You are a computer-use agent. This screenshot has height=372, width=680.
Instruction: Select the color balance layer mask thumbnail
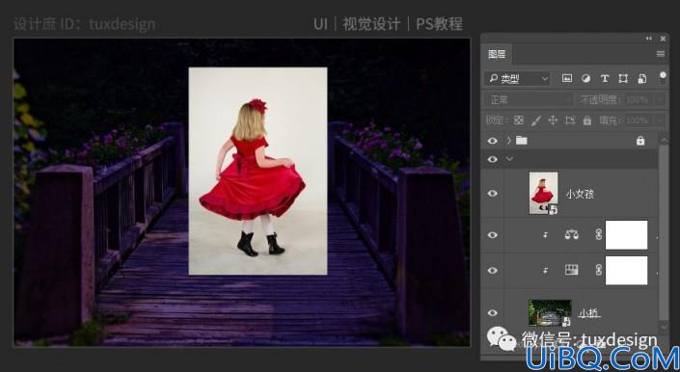(x=626, y=235)
